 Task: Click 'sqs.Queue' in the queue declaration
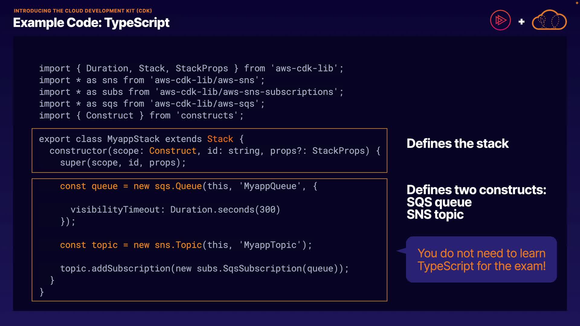click(x=178, y=186)
